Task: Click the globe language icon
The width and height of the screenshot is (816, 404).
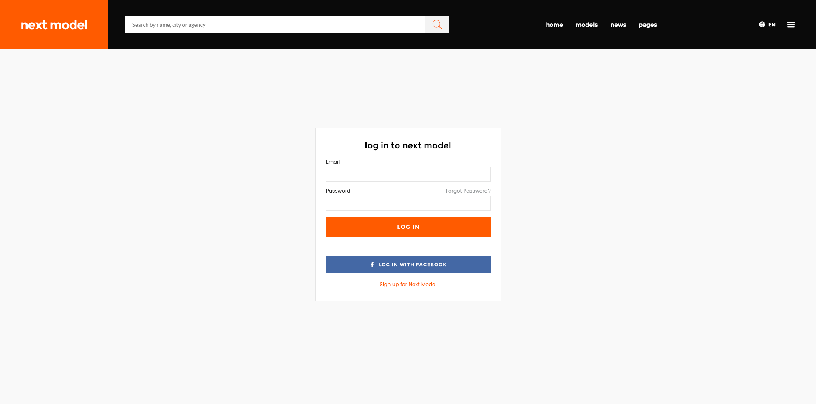Action: [x=762, y=25]
